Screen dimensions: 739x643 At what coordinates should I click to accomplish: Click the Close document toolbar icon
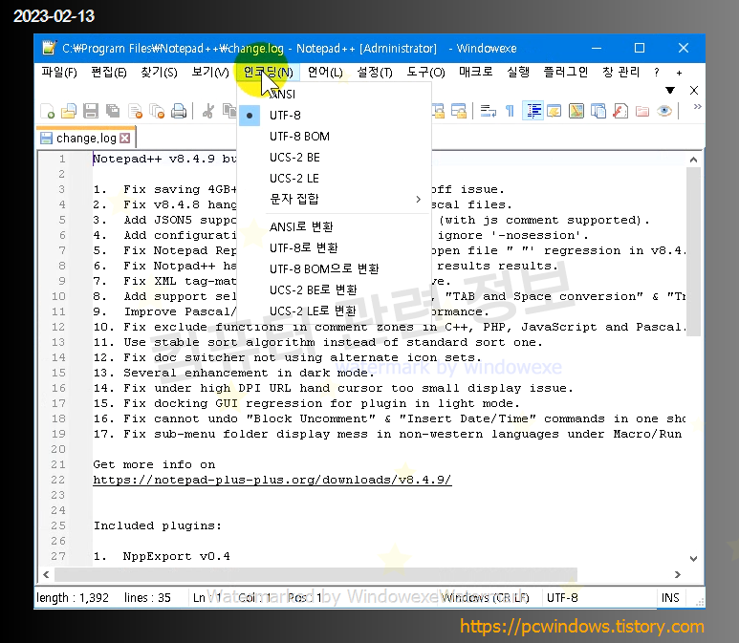click(x=135, y=112)
